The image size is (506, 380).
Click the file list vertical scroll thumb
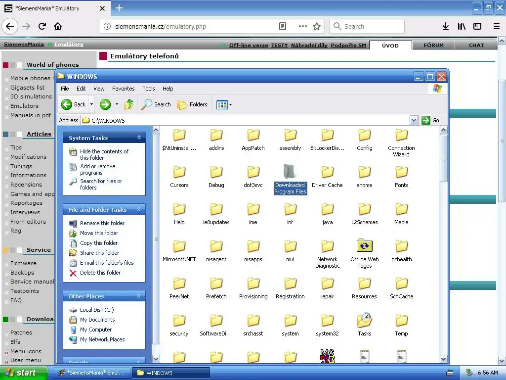(x=443, y=158)
